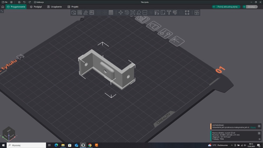Click the Add model cube icon

74,12
